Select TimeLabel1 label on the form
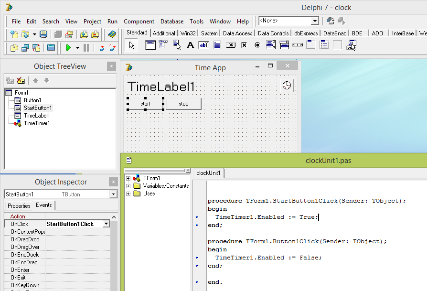Image resolution: width=427 pixels, height=291 pixels. (x=161, y=86)
